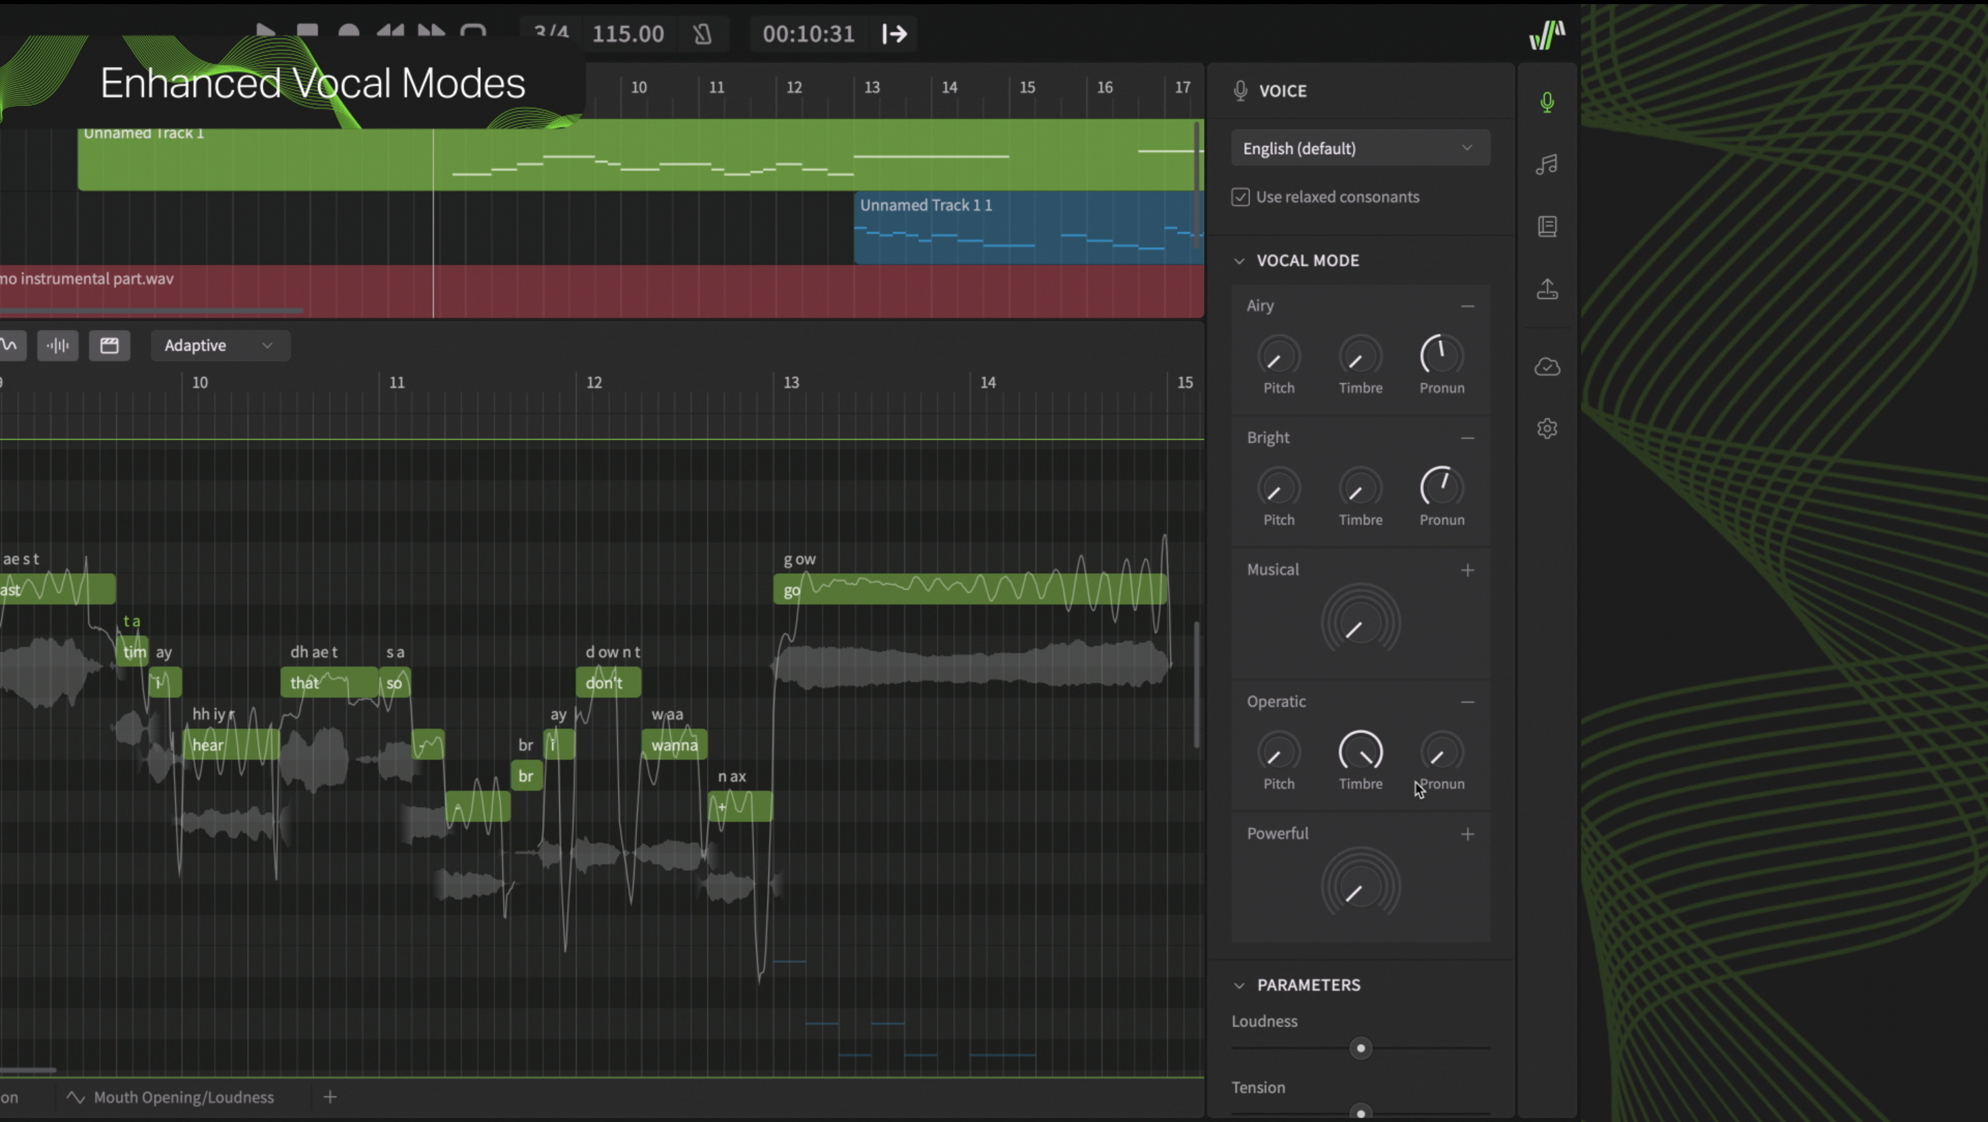Open the Render export panel icon
Viewport: 1988px width, 1122px height.
(x=1546, y=288)
